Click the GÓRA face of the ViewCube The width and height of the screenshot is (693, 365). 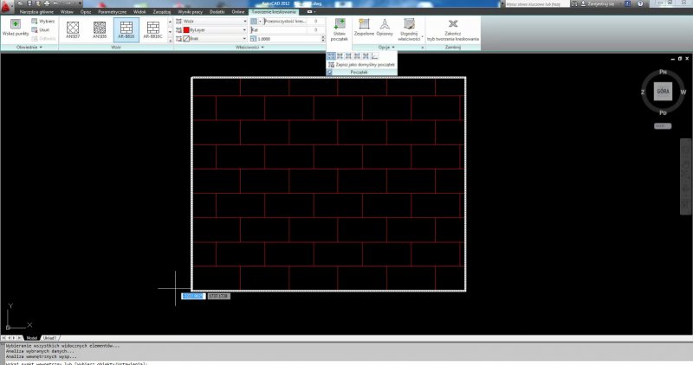click(663, 91)
